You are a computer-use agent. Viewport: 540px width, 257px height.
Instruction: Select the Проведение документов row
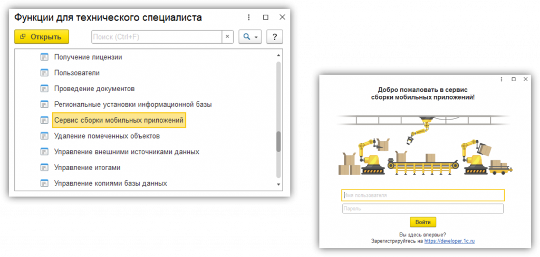[94, 89]
